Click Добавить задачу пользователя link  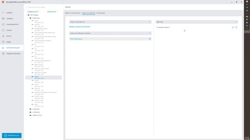point(80,27)
